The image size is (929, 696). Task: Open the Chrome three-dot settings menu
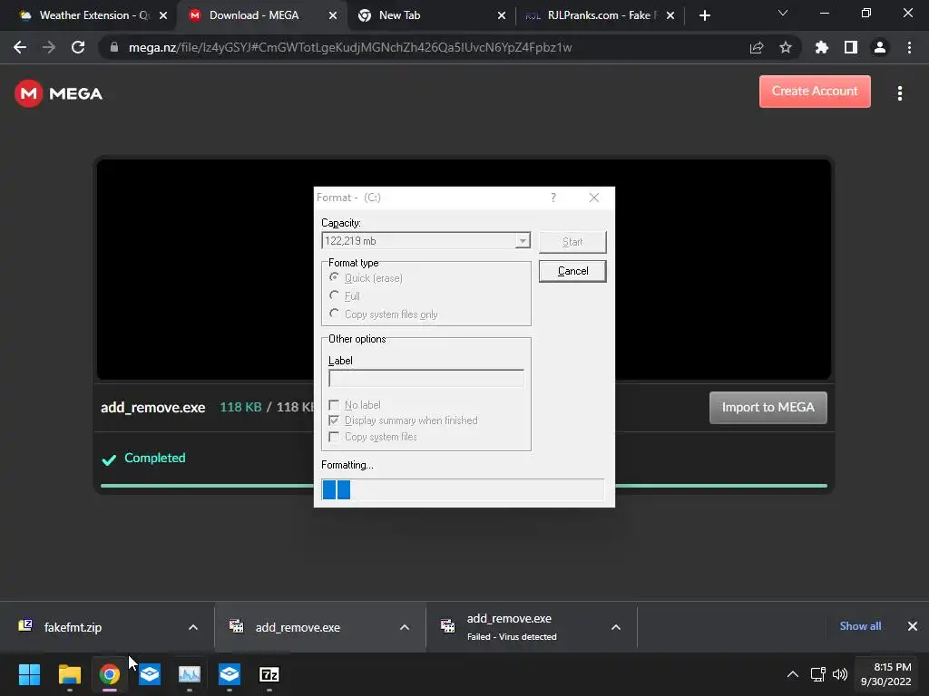click(x=909, y=47)
